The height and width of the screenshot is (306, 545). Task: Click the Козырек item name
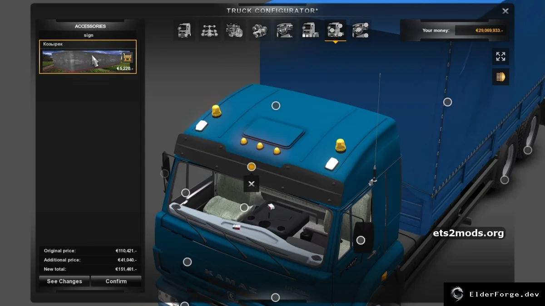[x=53, y=44]
